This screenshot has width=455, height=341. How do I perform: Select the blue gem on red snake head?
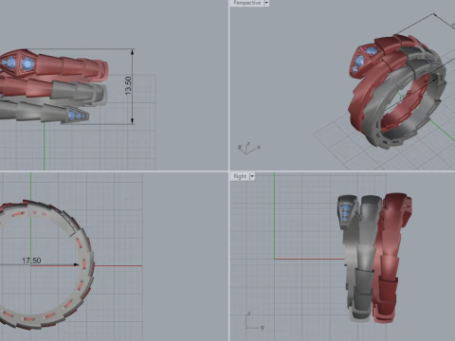click(x=27, y=64)
